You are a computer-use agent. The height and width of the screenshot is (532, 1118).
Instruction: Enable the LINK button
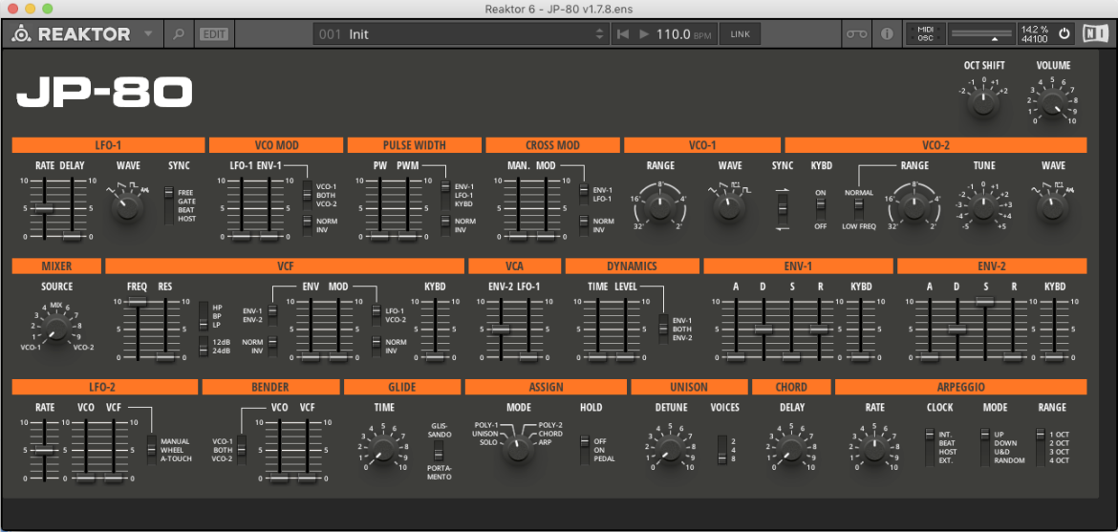[x=740, y=33]
